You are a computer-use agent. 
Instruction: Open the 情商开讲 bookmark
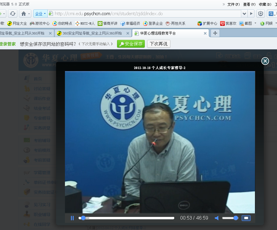pos(108,23)
